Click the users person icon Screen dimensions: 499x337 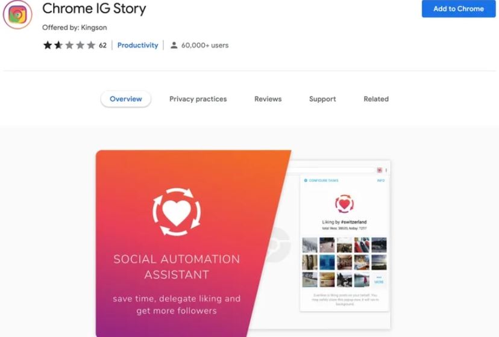coord(174,45)
